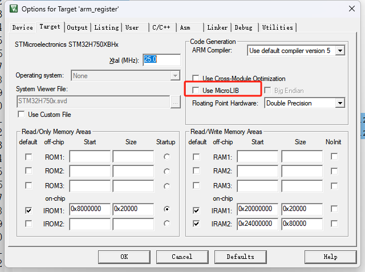This screenshot has width=365, height=272.
Task: Click the Xtal (MHz) input field
Action: [161, 60]
